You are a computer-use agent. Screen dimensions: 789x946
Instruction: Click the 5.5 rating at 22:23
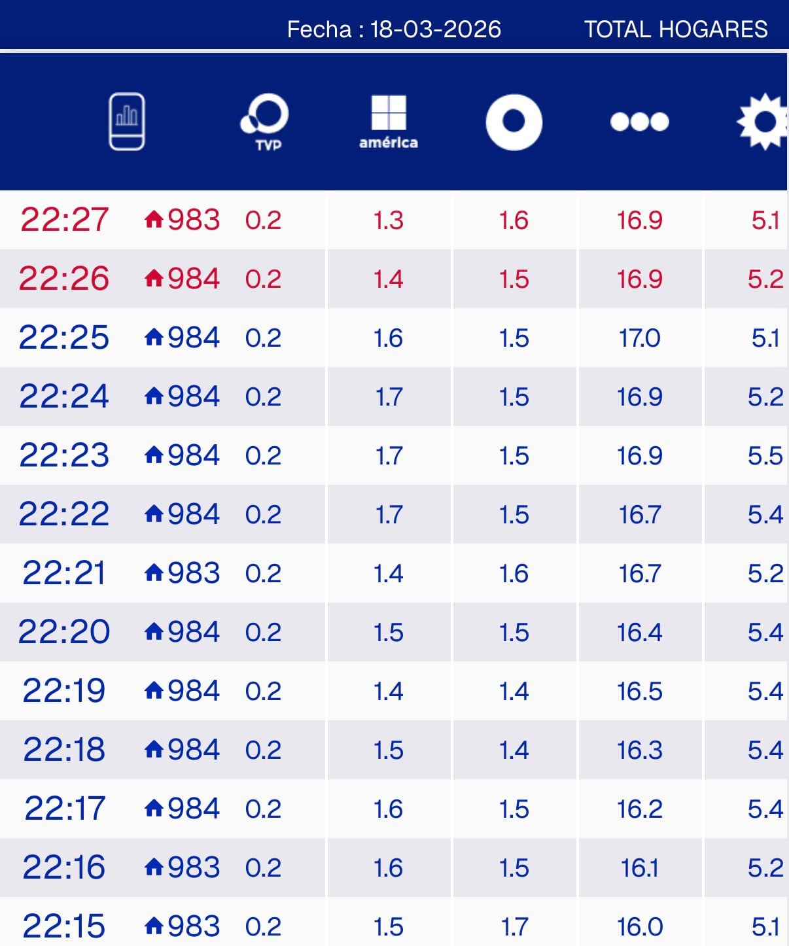(x=765, y=456)
